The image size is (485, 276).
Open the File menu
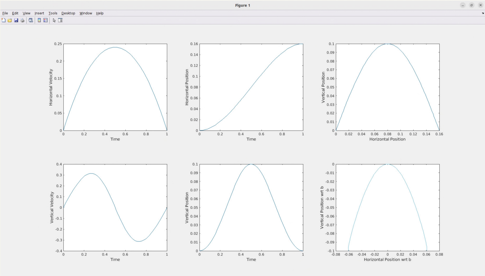[x=5, y=13]
